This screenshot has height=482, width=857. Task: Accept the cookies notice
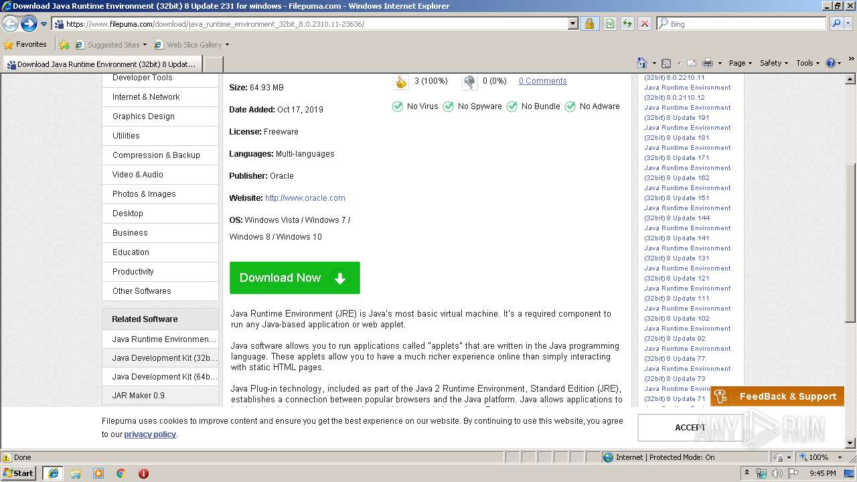coord(690,428)
